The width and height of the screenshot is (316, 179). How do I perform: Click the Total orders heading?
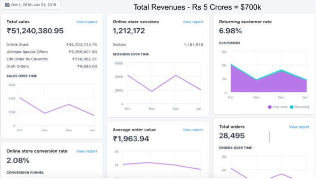click(232, 127)
